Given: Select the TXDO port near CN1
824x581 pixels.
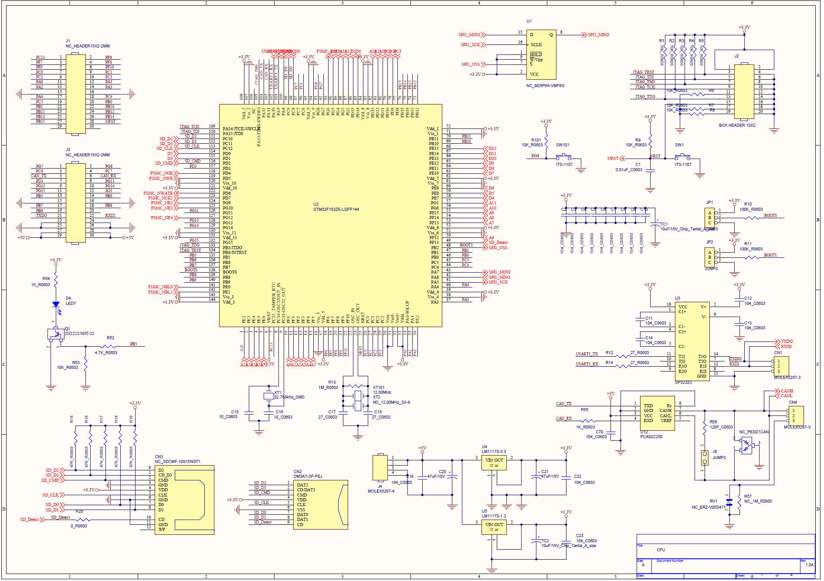Looking at the screenshot, I should coord(784,341).
